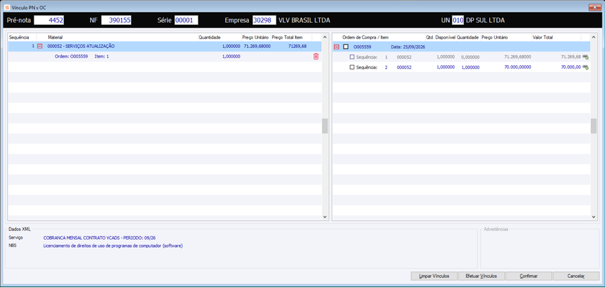This screenshot has height=288, width=605.
Task: Click unit price 70.000,00000
Action: point(518,67)
